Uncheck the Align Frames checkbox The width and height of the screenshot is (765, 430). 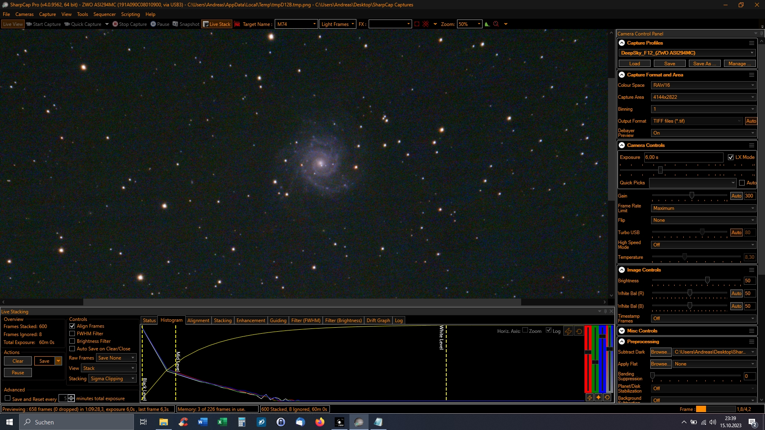point(72,326)
